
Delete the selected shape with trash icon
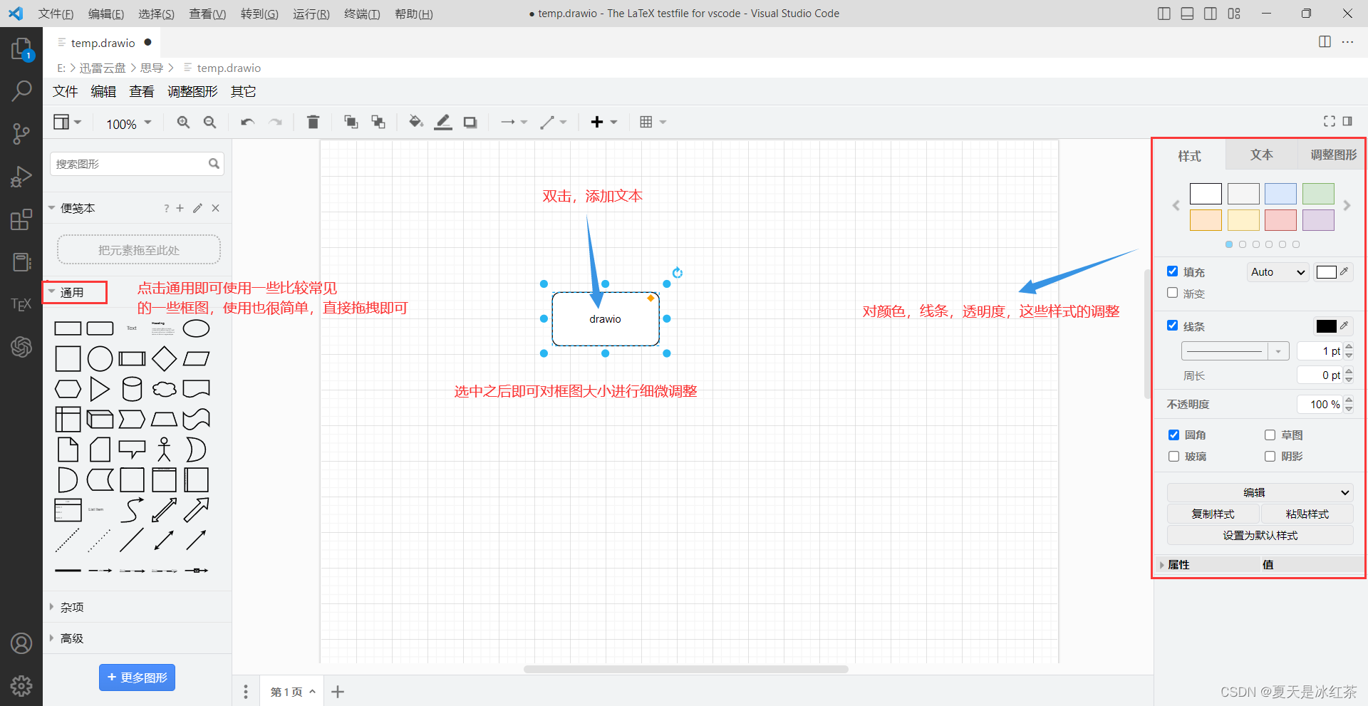pos(313,122)
